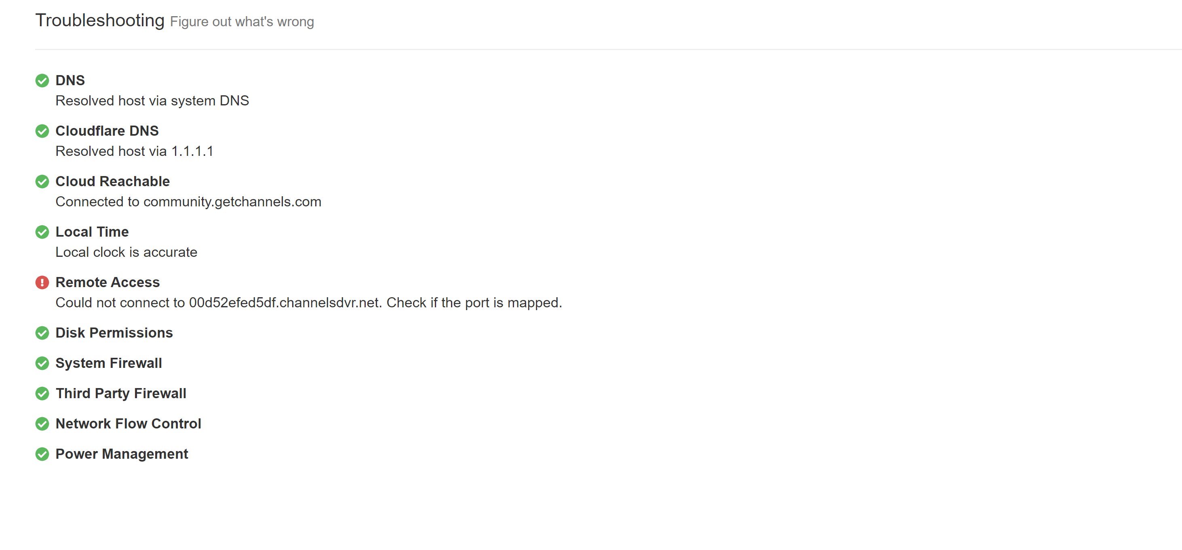Click the community.getchannels.com connection text
1182x550 pixels.
[188, 202]
